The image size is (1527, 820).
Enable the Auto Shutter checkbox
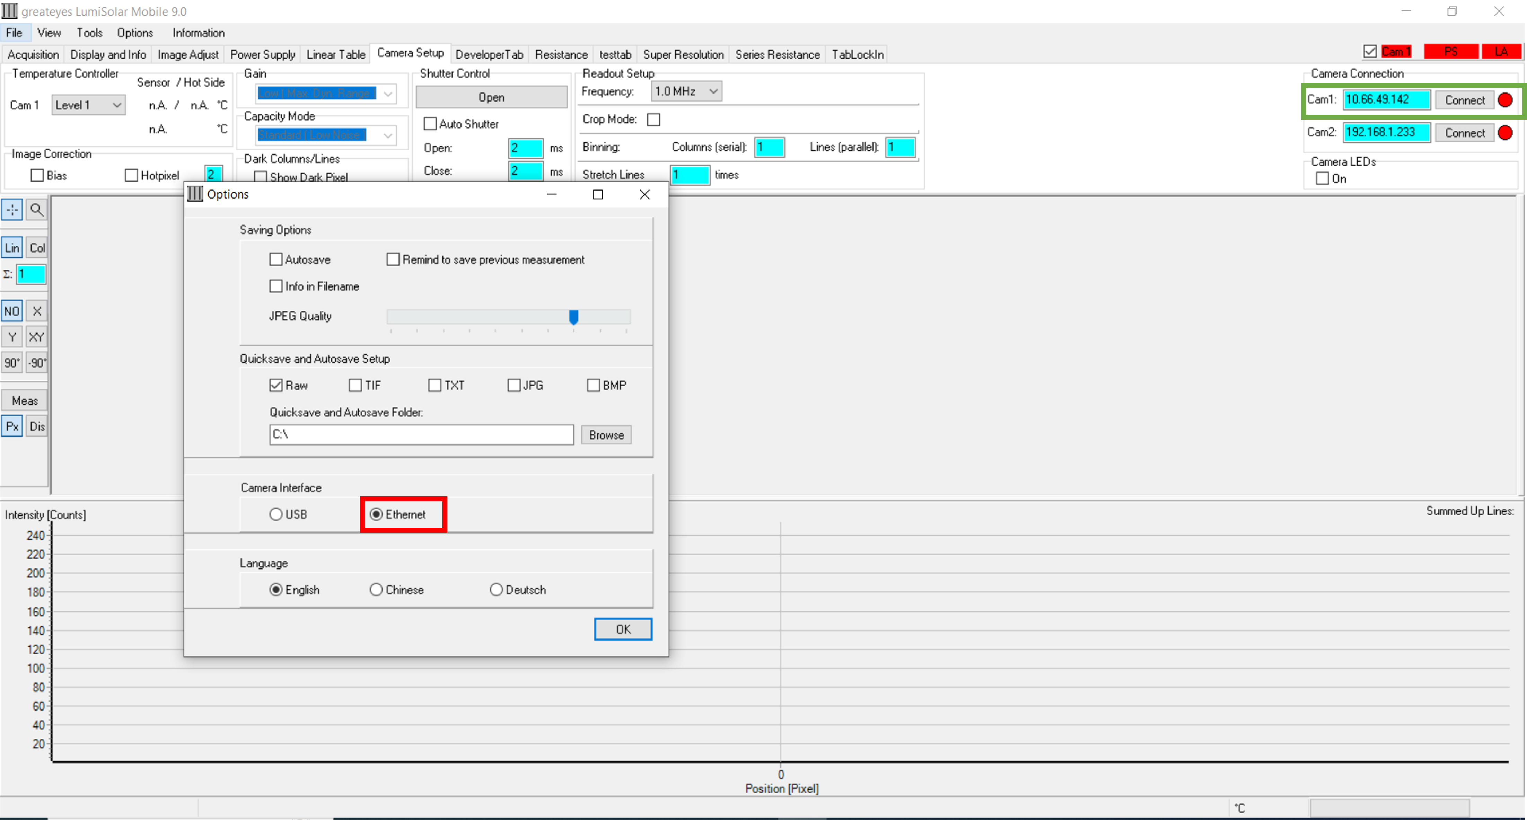(430, 124)
